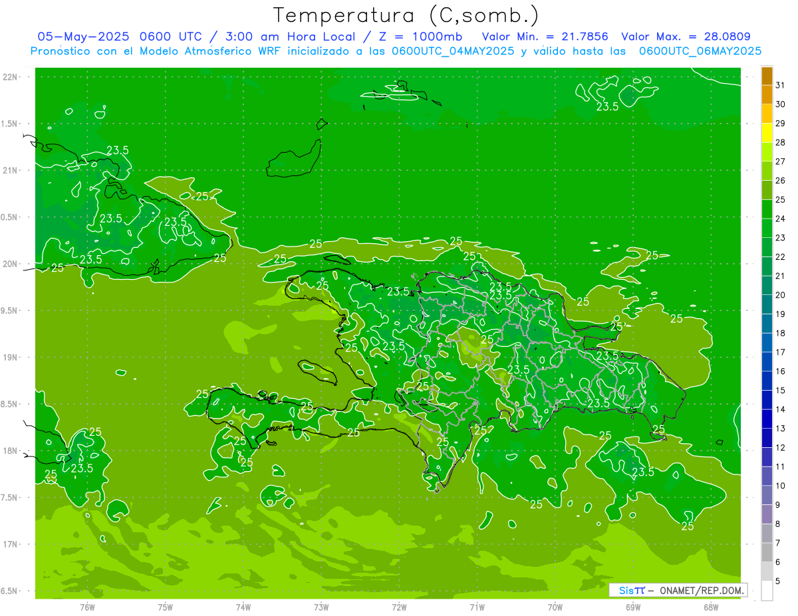Pick the legend swatch between 12 and 13
798x616 pixels.
[x=767, y=438]
